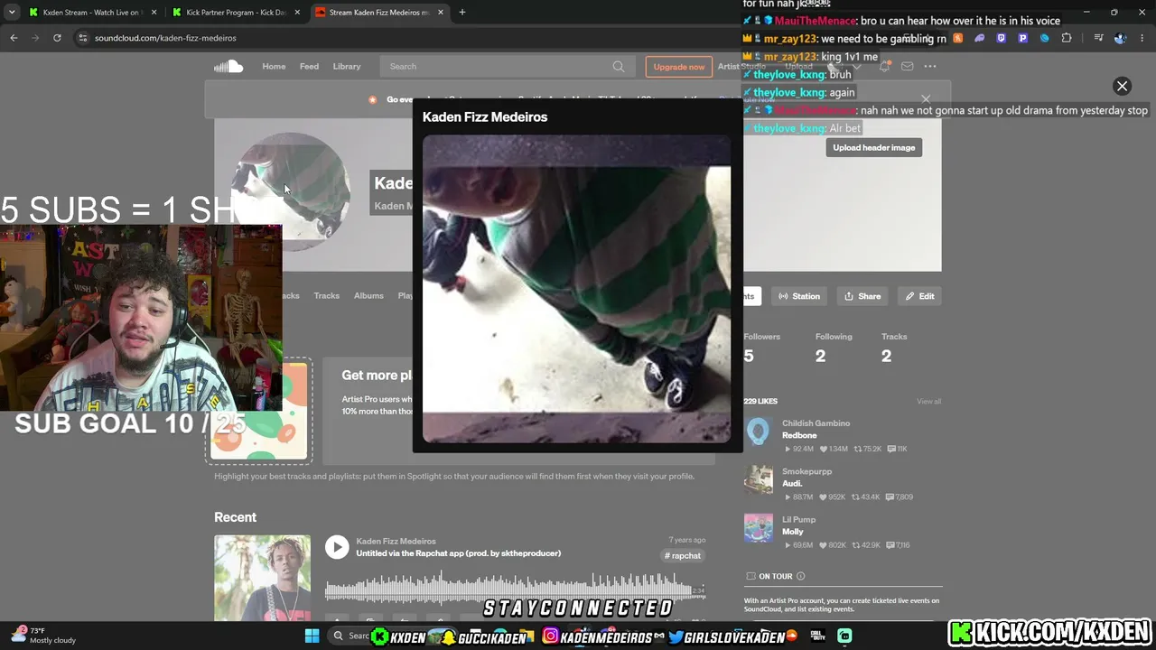Open the Windows Start menu
The image size is (1156, 650).
tap(312, 636)
